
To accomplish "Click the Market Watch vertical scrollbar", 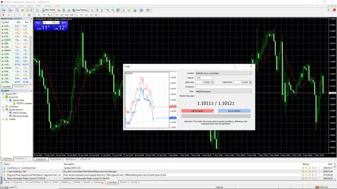I will click(31, 52).
